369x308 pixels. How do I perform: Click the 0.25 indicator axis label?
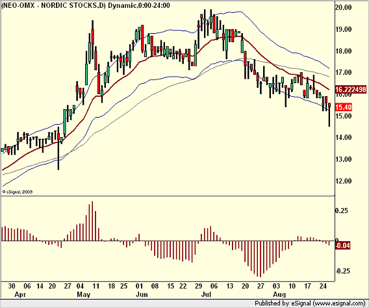[x=342, y=211]
